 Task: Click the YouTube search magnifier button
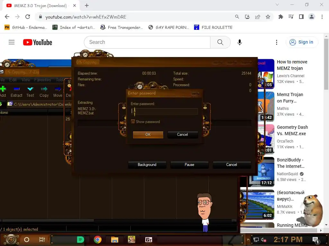(220, 42)
